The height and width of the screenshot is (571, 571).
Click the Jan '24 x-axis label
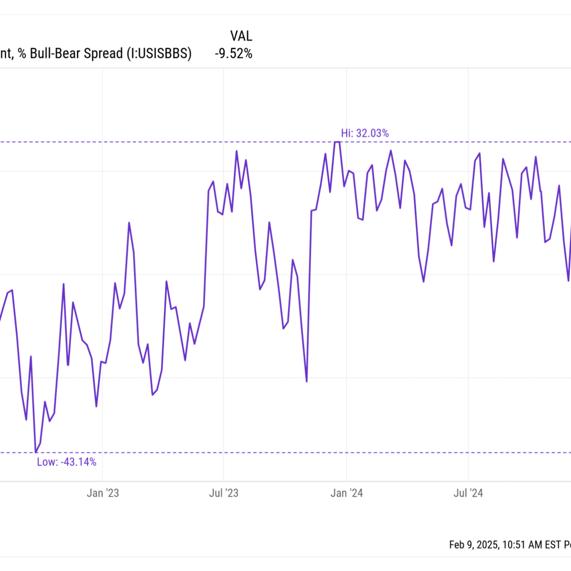pyautogui.click(x=346, y=493)
